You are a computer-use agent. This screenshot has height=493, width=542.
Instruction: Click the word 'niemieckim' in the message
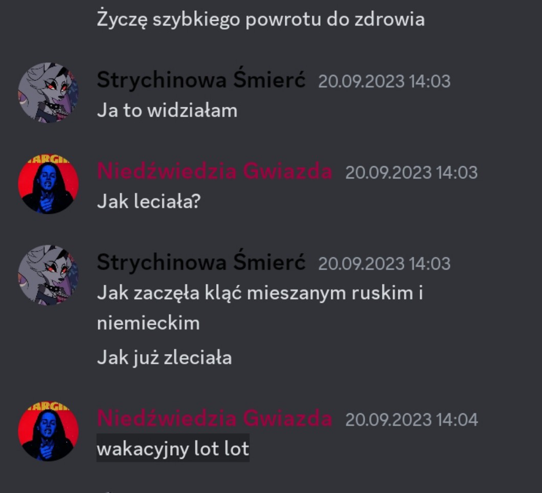point(148,324)
